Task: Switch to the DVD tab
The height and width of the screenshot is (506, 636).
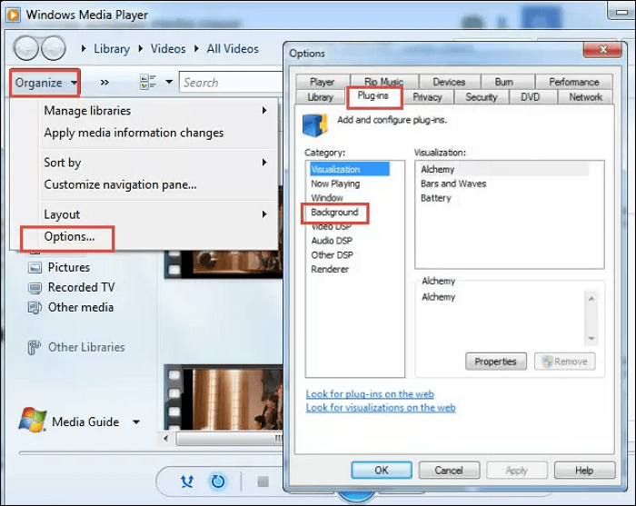Action: [x=530, y=97]
